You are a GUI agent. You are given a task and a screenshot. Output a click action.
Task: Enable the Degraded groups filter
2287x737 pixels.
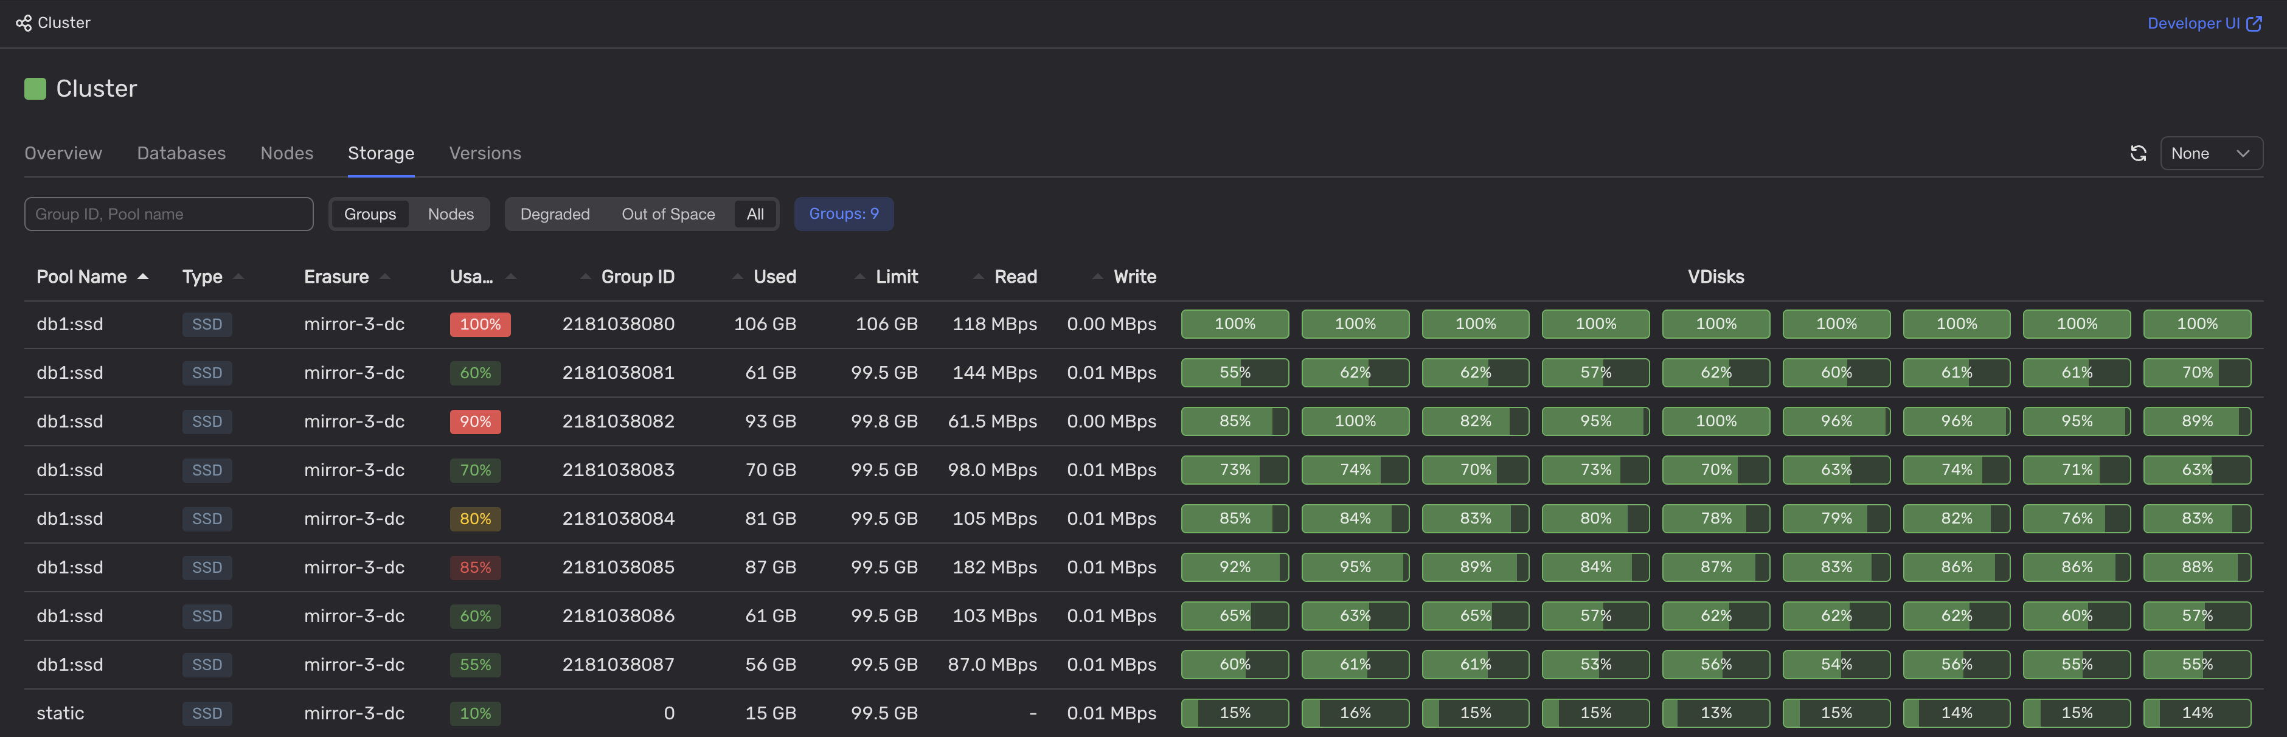click(x=555, y=213)
